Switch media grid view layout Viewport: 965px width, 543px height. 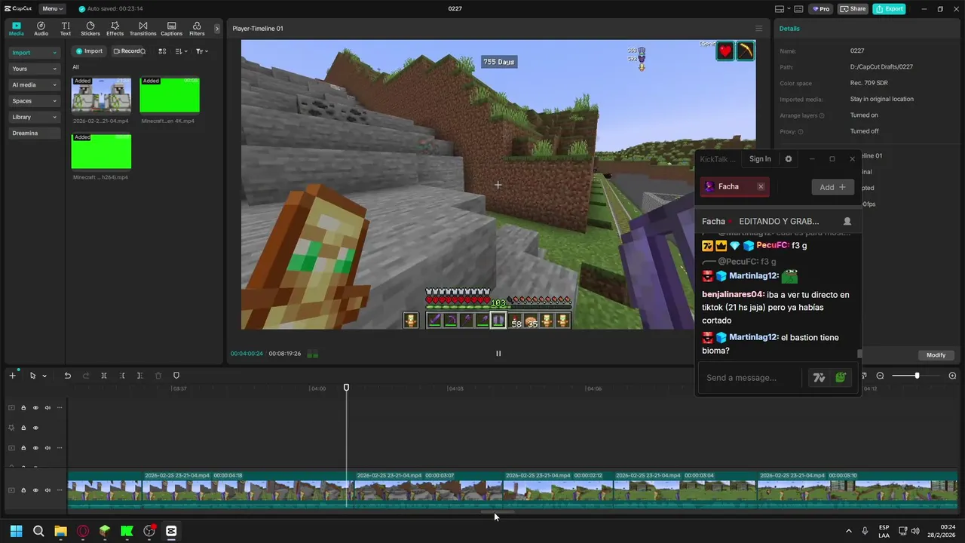(x=162, y=51)
